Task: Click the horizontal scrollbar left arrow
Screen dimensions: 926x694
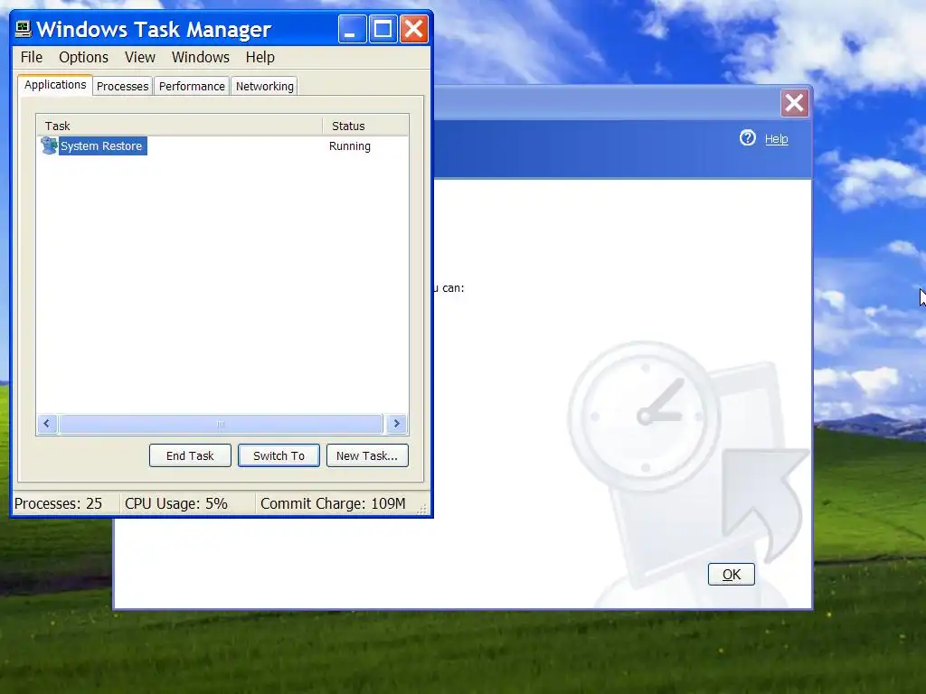Action: (x=47, y=424)
